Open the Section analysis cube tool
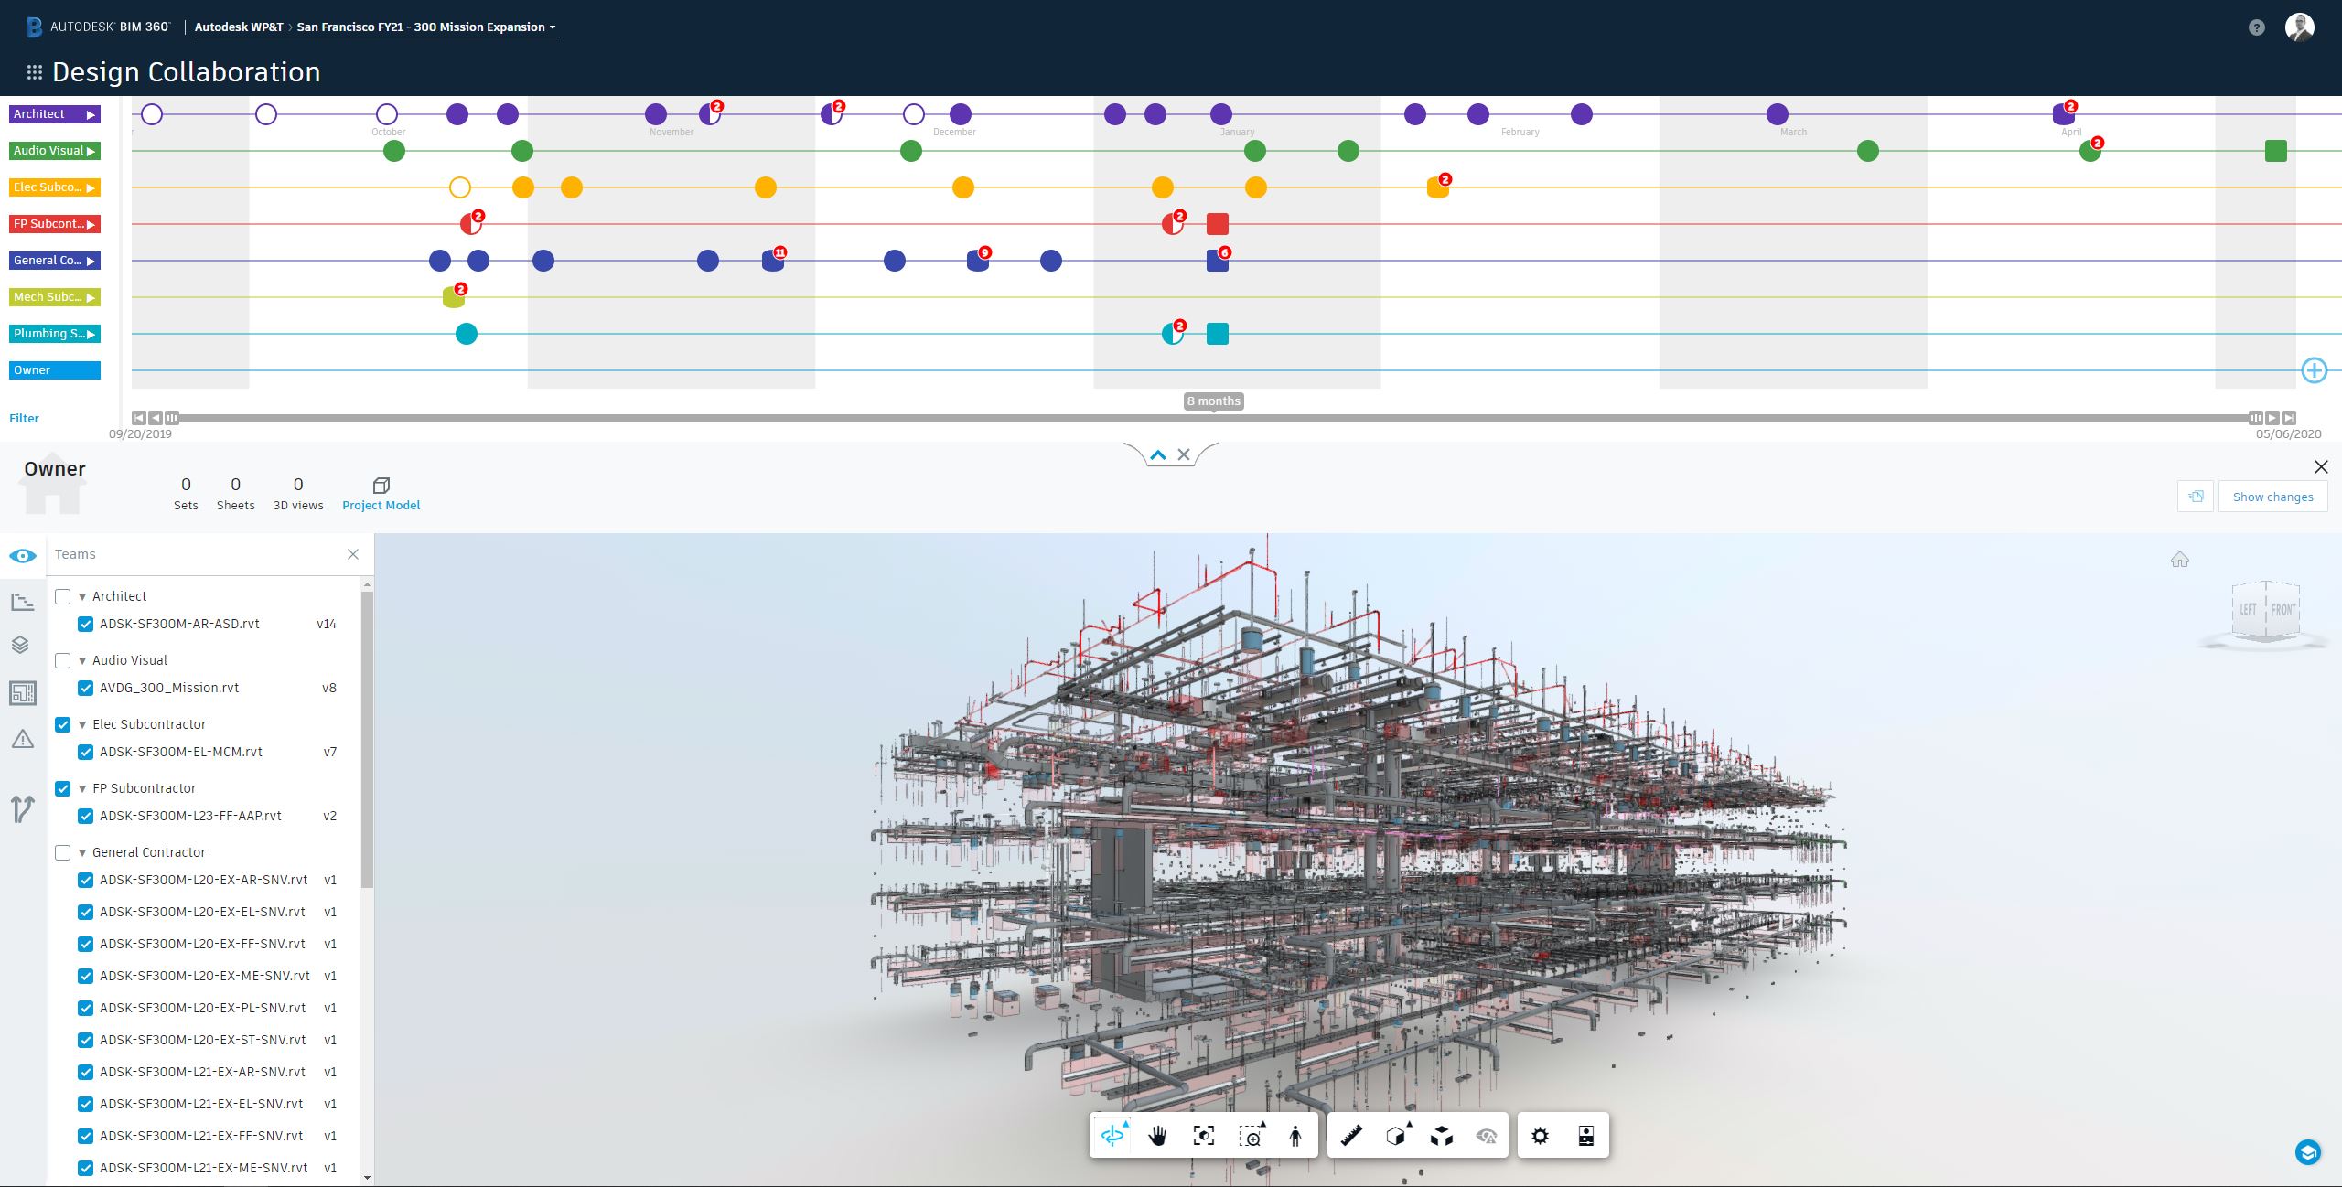The image size is (2342, 1187). [1397, 1136]
